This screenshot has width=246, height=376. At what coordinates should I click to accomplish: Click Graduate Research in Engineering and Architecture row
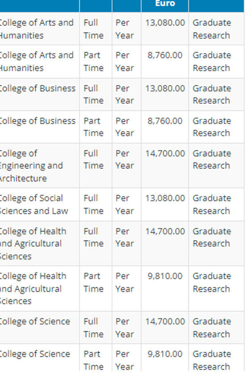pos(212,159)
